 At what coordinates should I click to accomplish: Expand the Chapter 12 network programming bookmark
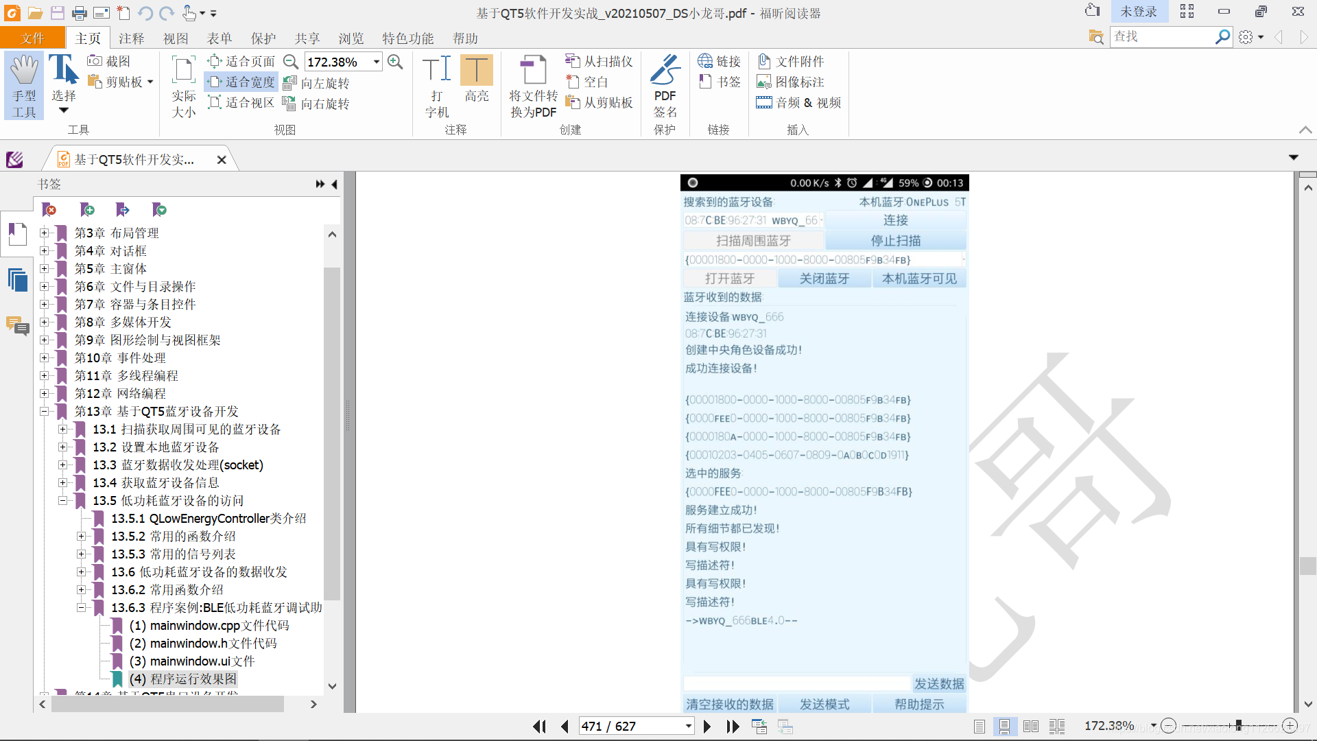[45, 394]
